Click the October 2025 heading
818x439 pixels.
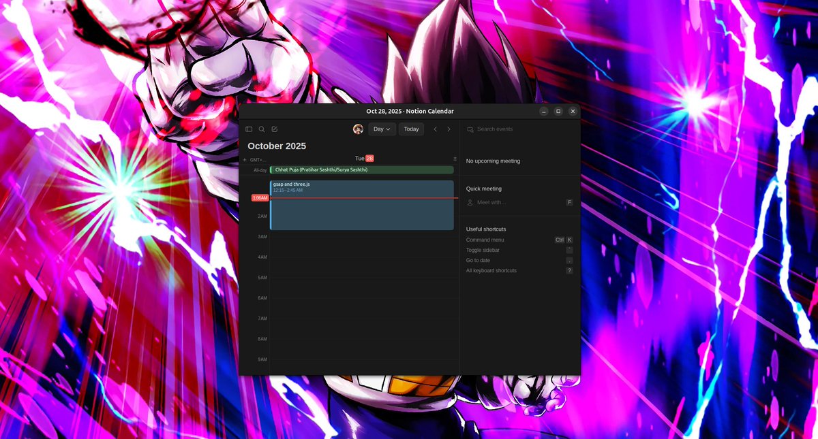(277, 146)
